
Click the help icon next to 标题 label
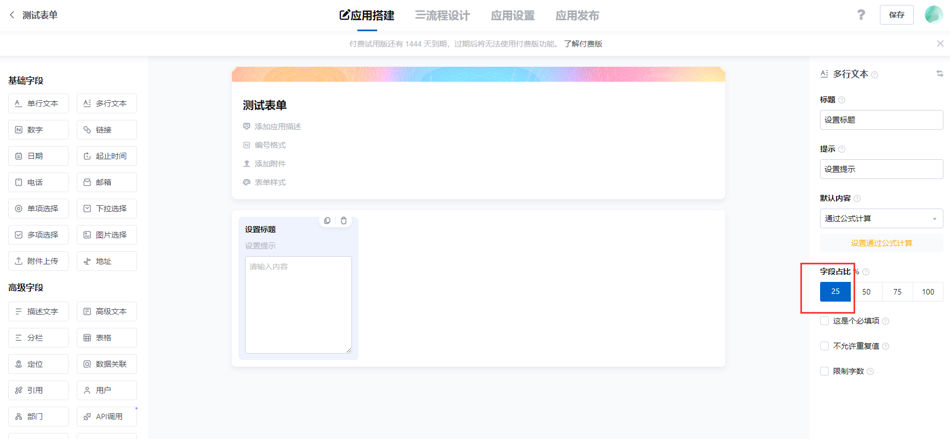click(842, 100)
